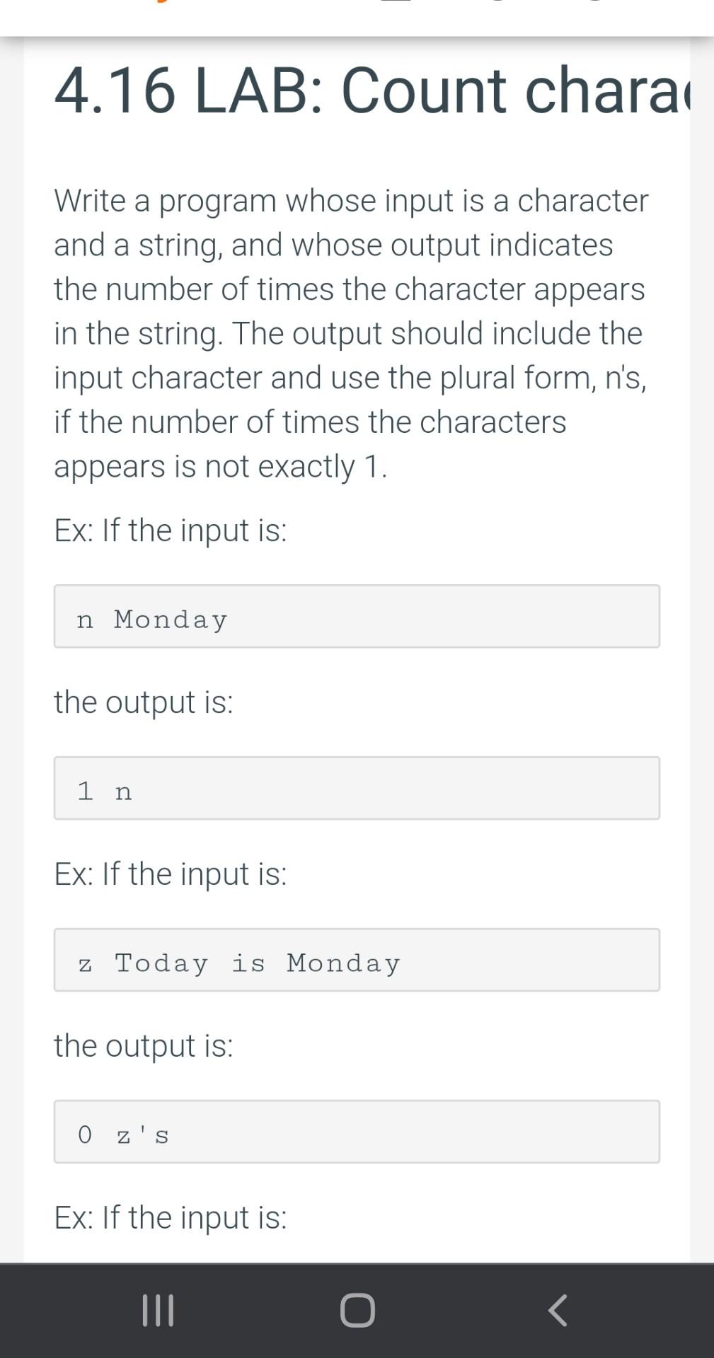
Task: Tap the Android back arrow icon
Action: (558, 1310)
